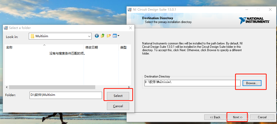Click the Multisim folder icon in Look in
This screenshot has height=124, width=277.
32,36
